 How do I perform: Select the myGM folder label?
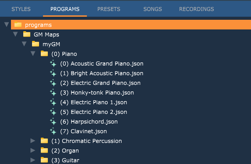(x=51, y=44)
